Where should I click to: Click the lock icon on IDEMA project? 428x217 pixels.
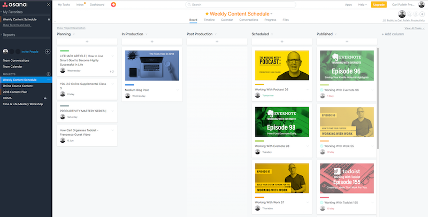click(45, 98)
